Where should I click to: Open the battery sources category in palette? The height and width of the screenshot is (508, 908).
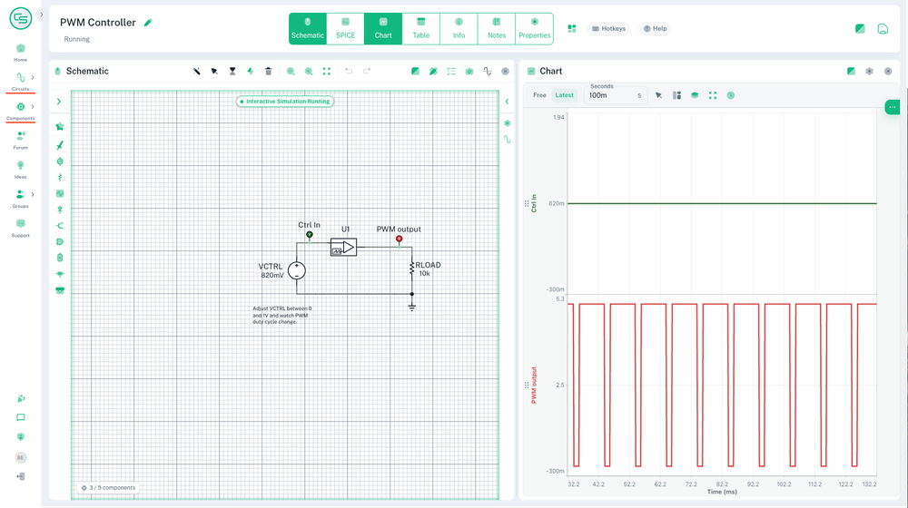point(60,258)
